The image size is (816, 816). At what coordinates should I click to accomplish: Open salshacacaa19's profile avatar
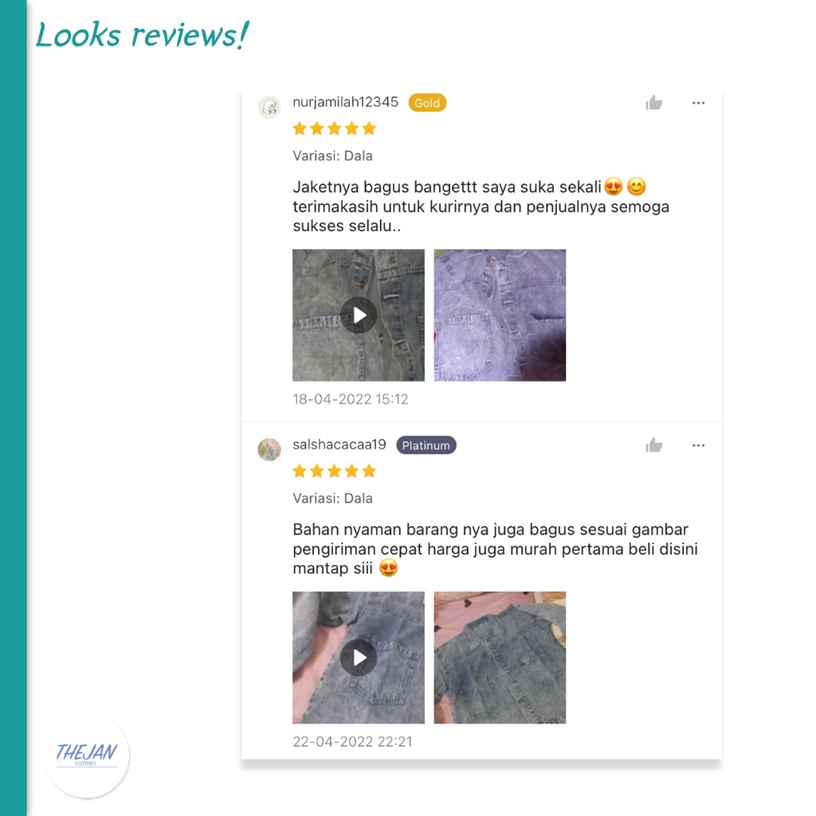(269, 449)
